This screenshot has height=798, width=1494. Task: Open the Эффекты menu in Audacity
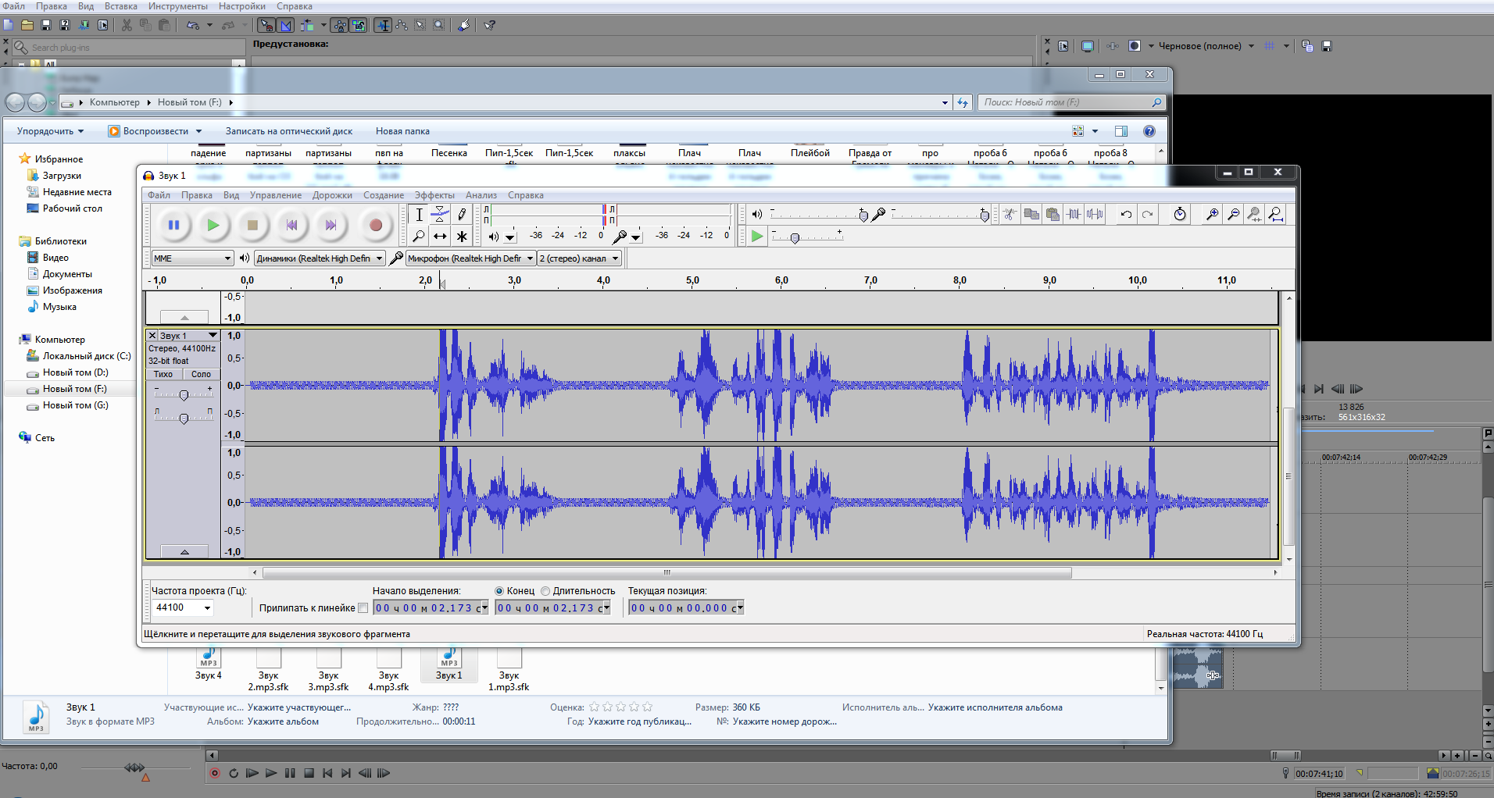[434, 195]
